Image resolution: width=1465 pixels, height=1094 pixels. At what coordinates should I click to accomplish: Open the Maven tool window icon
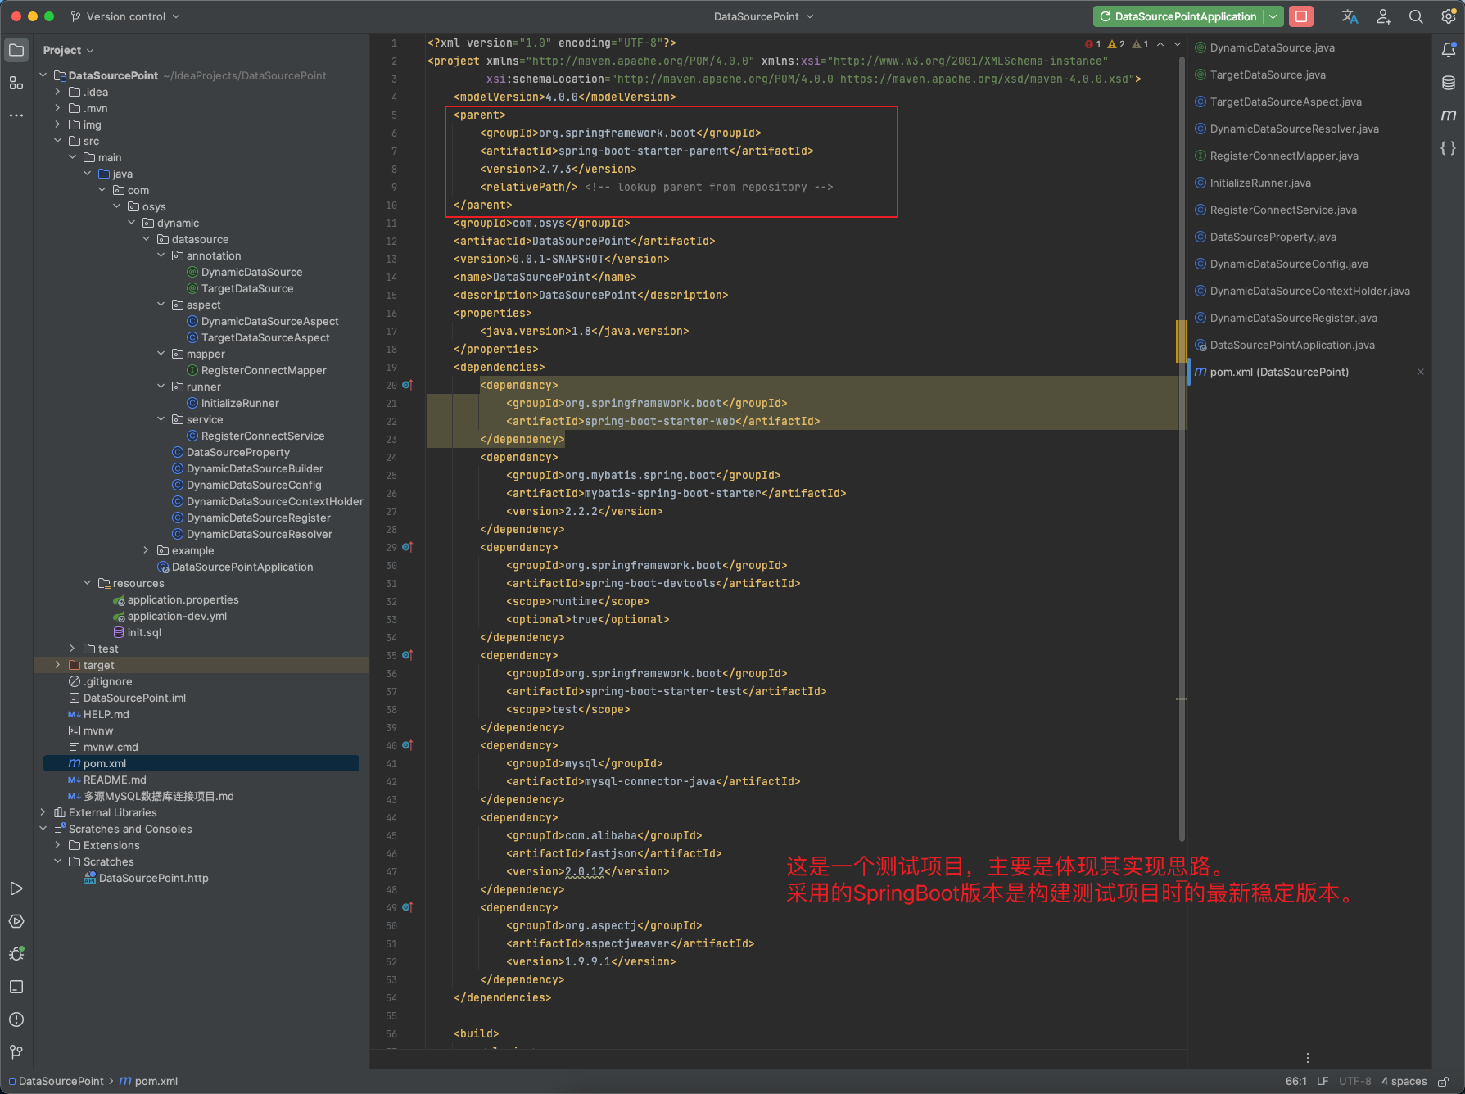coord(1449,115)
